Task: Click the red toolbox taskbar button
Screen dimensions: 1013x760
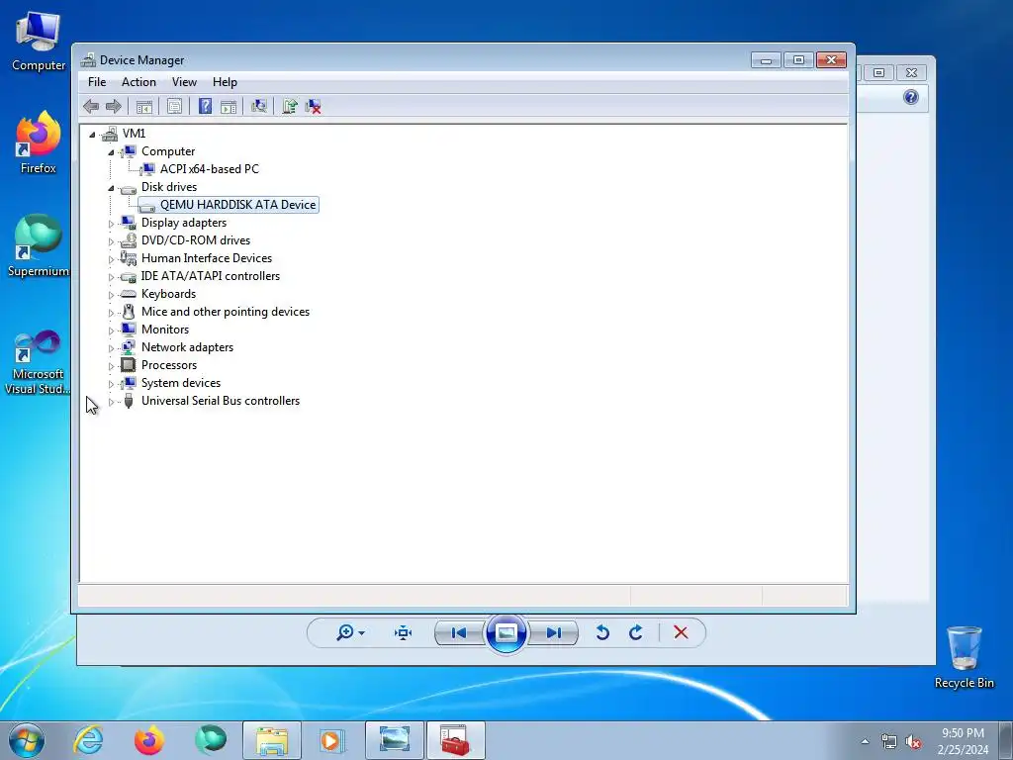Action: [455, 740]
